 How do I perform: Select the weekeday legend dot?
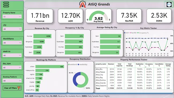pyautogui.click(x=78, y=65)
